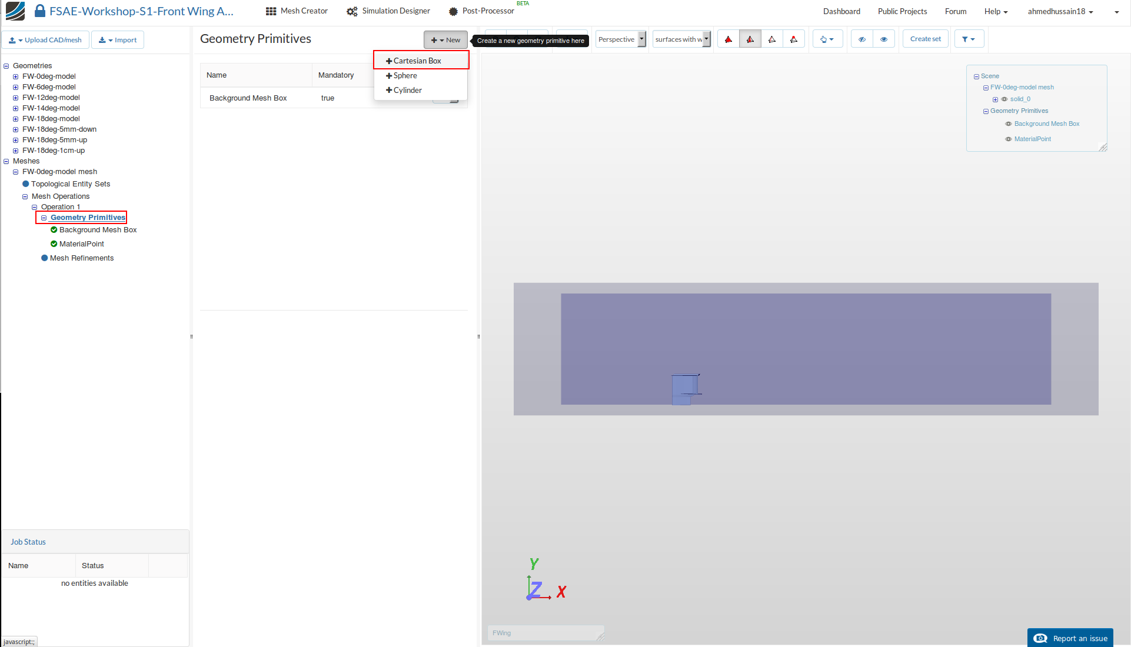Viewport: 1131px width, 647px height.
Task: Open Mesh Refinements in the tree
Action: 82,258
